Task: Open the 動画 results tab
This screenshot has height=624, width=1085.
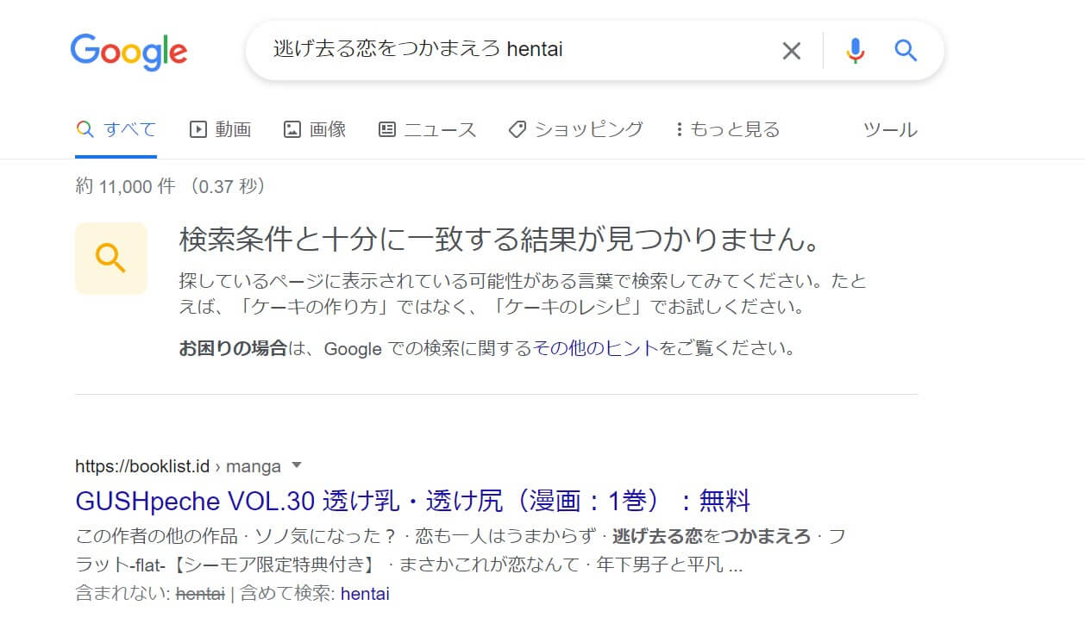Action: click(x=220, y=130)
